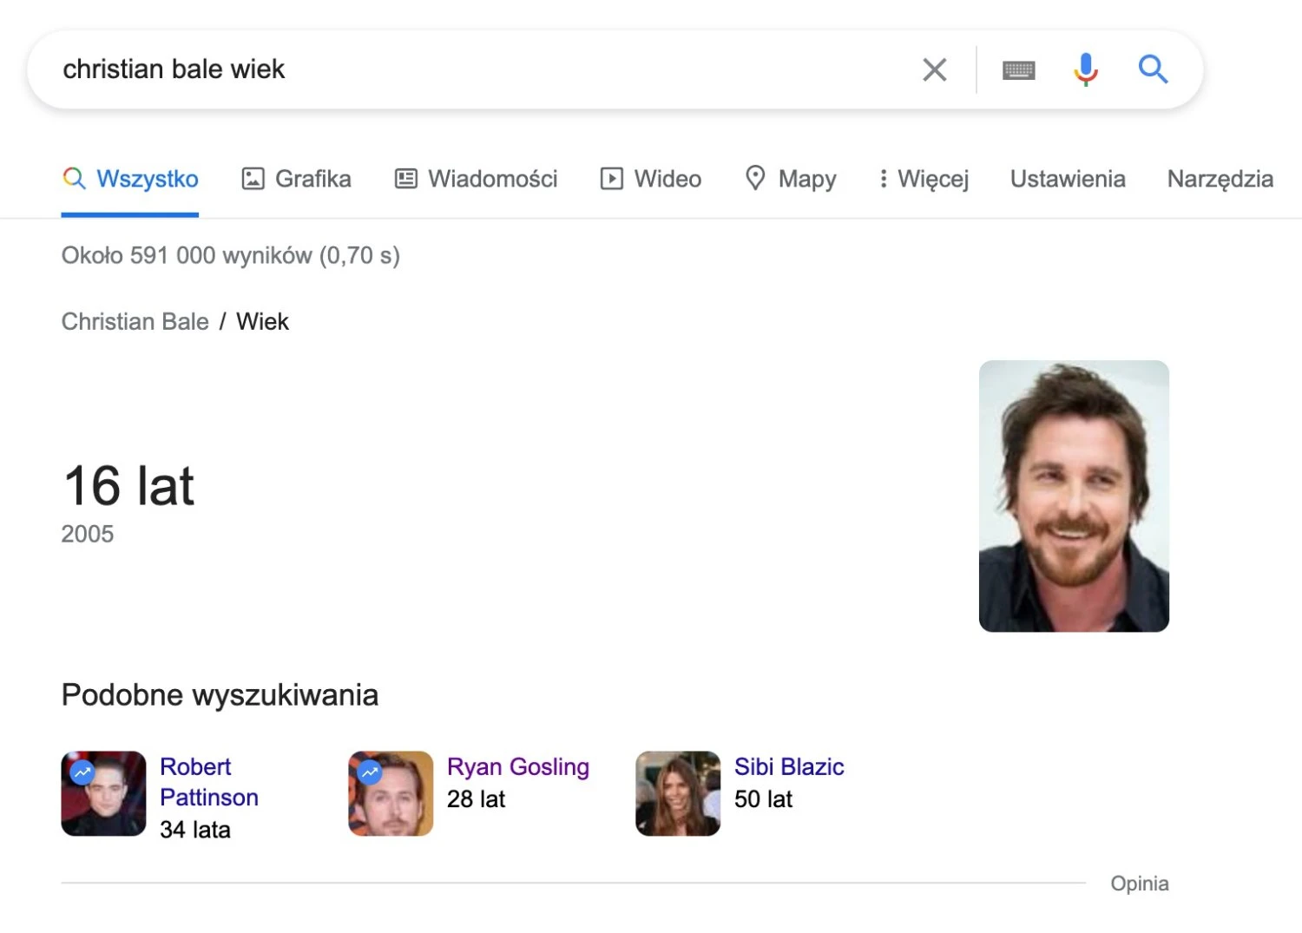This screenshot has width=1302, height=933.
Task: Open Ustawienia settings
Action: pyautogui.click(x=1068, y=179)
